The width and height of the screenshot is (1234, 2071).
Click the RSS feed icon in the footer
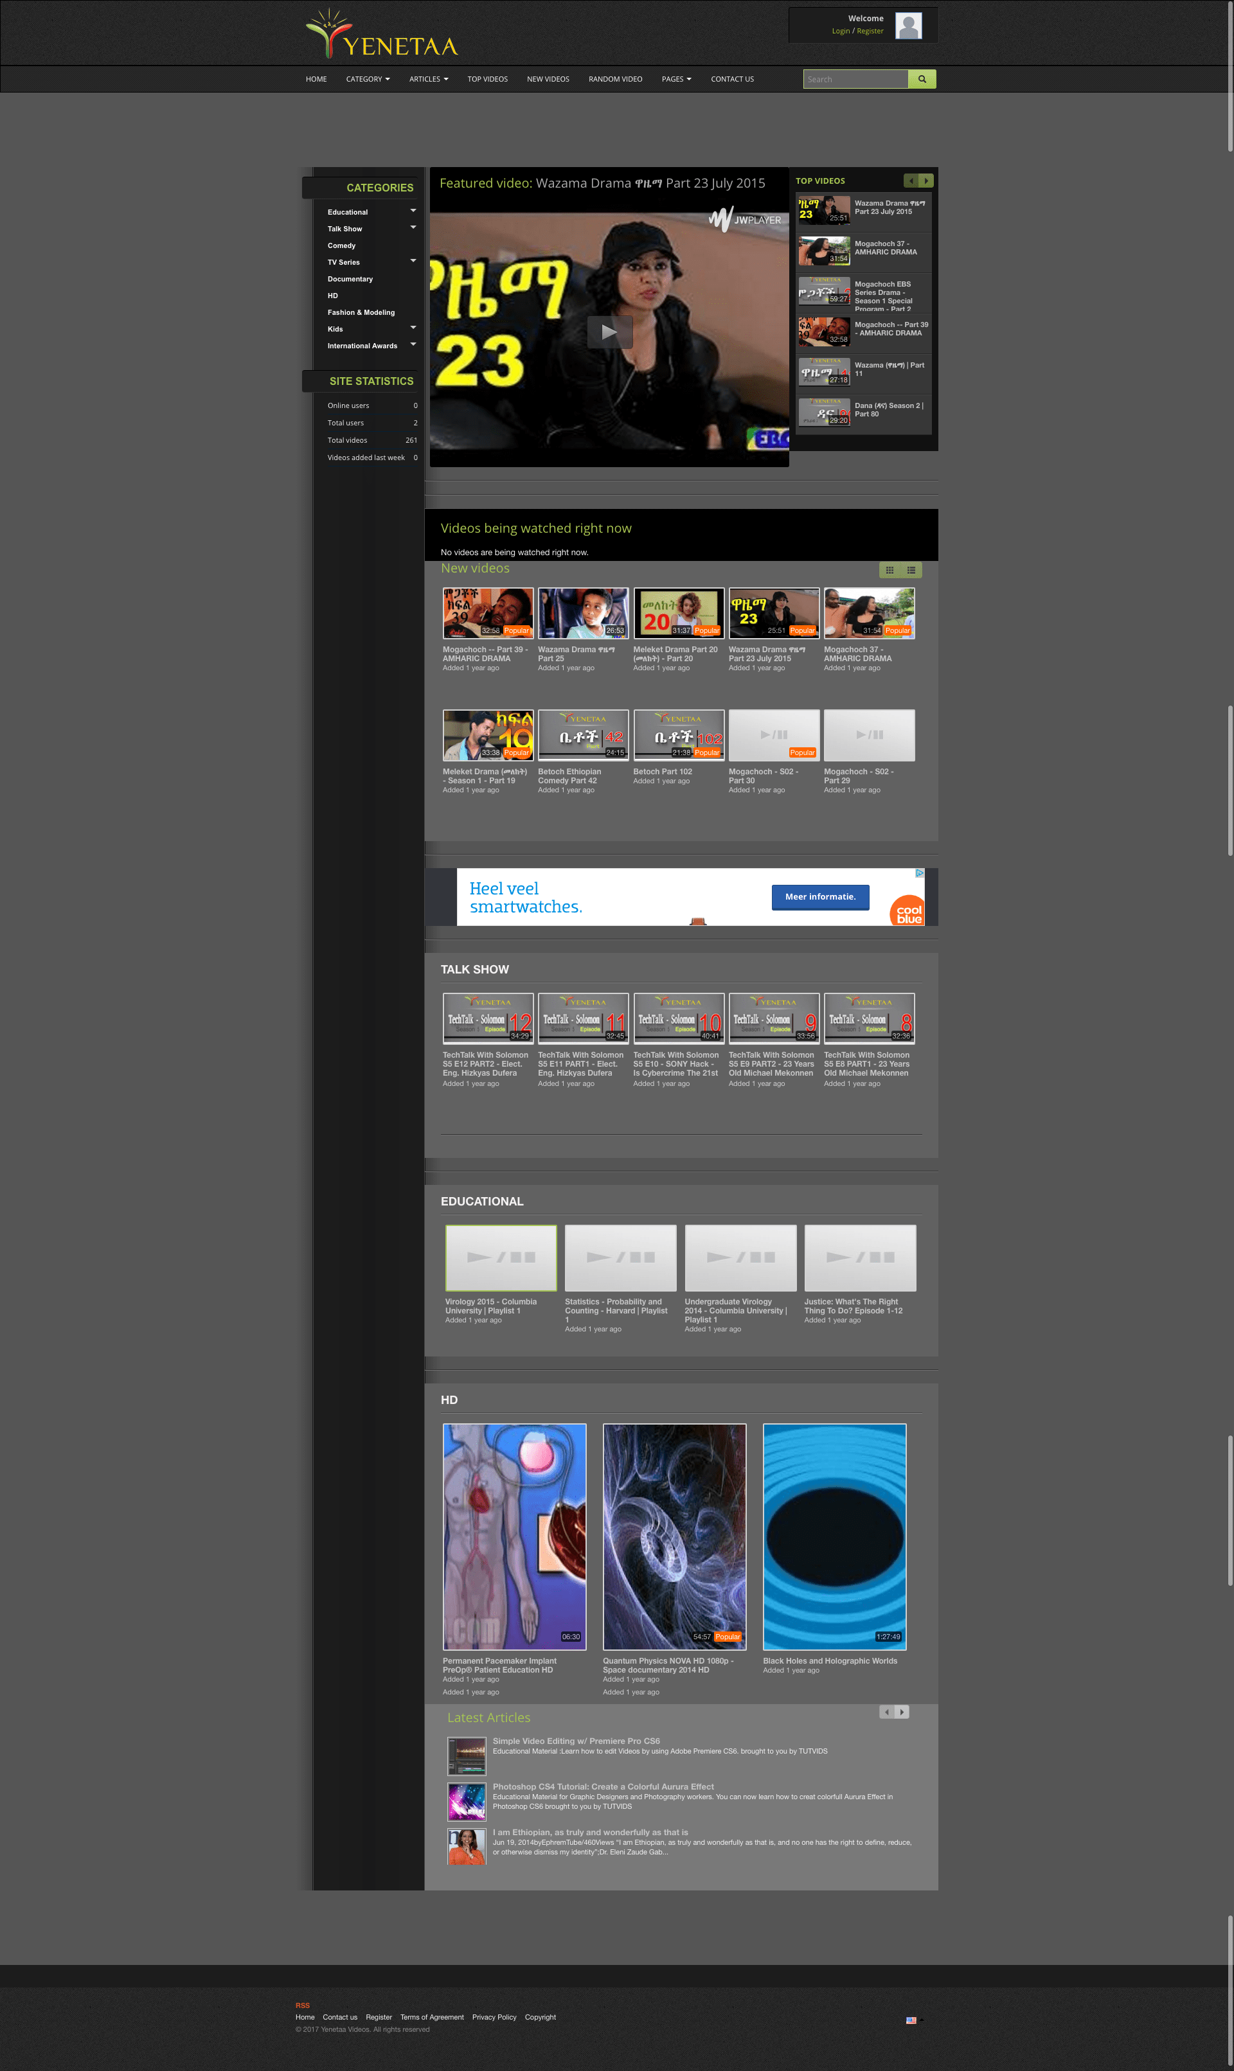click(303, 2004)
